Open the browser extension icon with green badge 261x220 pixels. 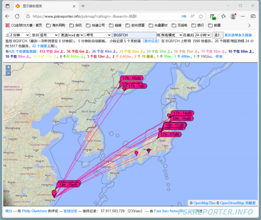click(x=212, y=17)
